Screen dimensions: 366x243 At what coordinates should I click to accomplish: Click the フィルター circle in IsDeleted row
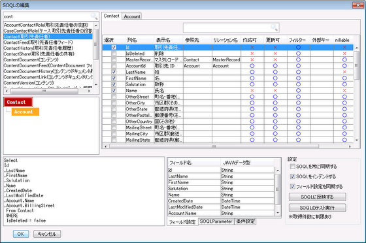click(298, 54)
